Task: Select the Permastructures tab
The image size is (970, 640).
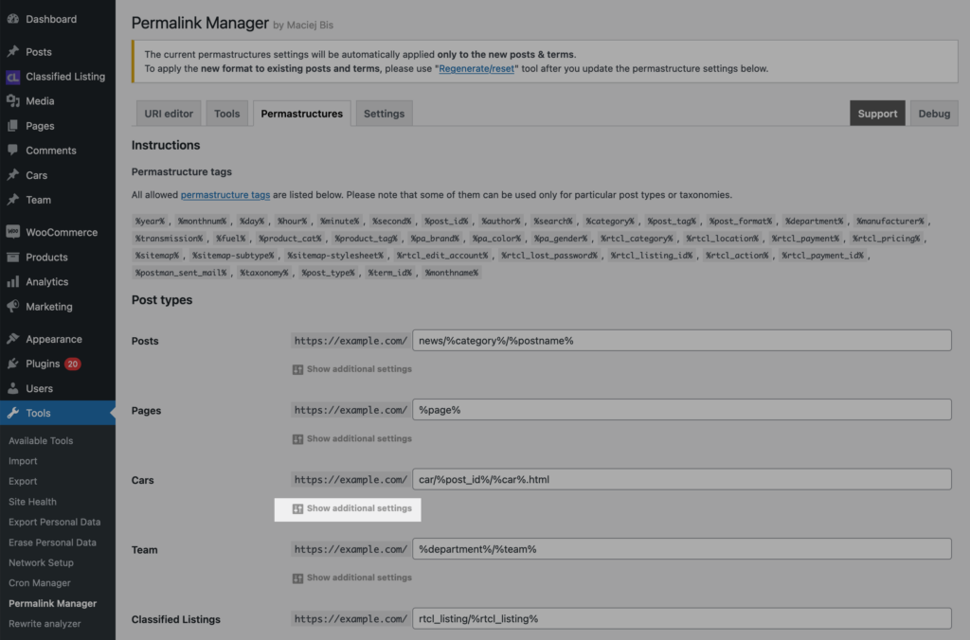Action: point(302,114)
